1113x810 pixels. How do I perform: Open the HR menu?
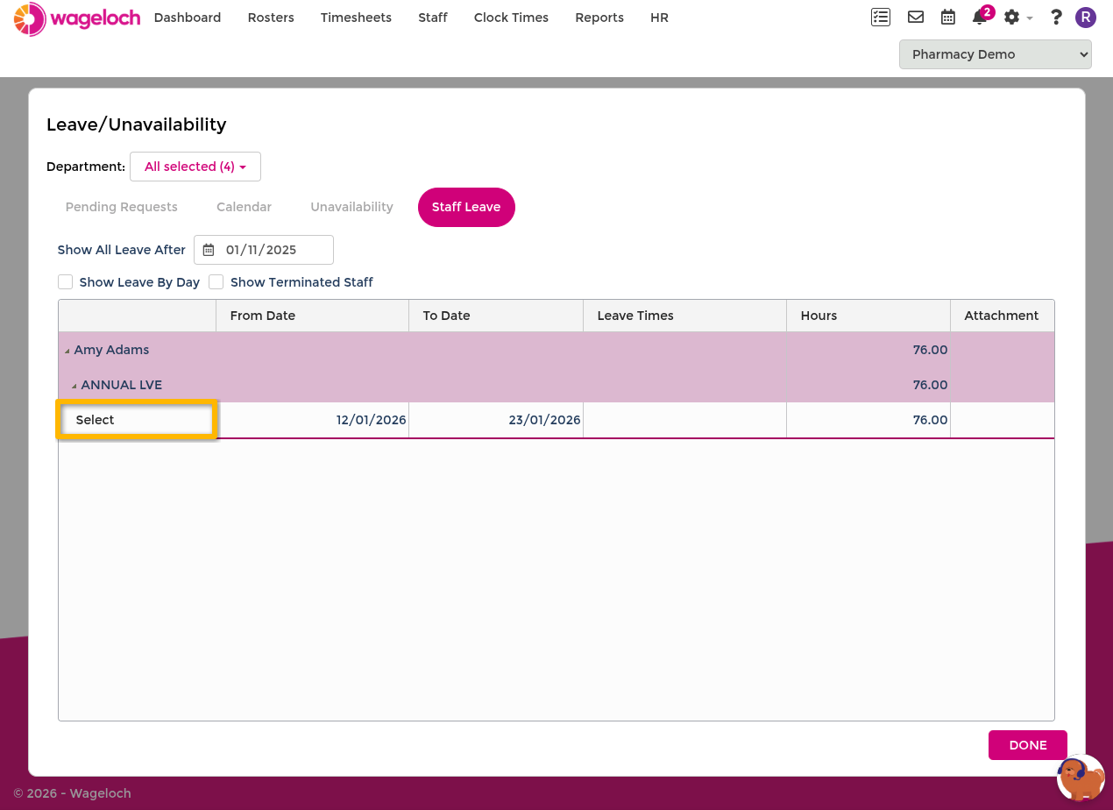click(660, 18)
